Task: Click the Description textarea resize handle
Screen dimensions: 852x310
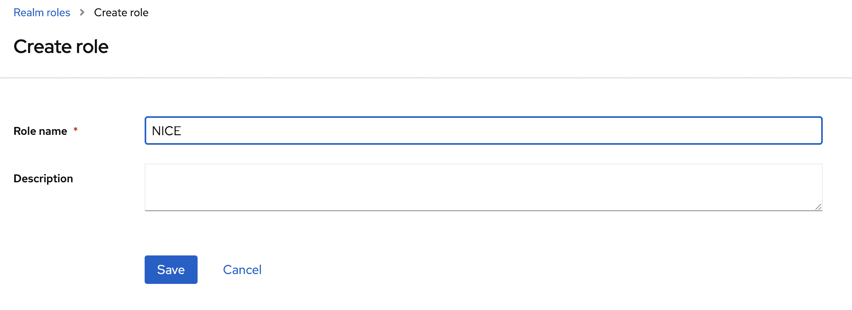Action: (x=818, y=207)
